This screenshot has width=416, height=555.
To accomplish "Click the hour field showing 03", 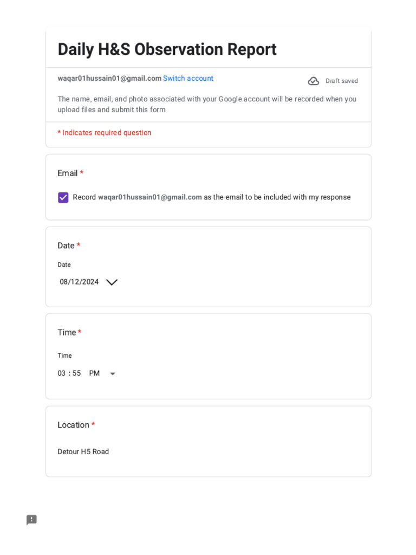I will pyautogui.click(x=62, y=373).
